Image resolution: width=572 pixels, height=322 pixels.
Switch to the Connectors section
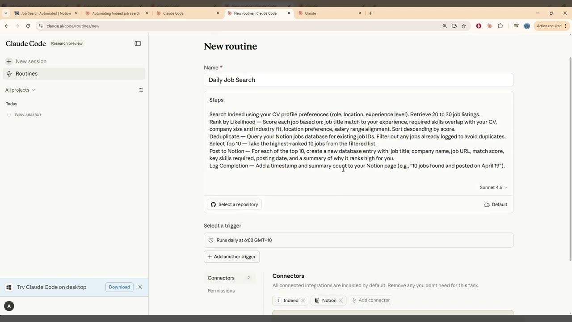coord(230,278)
